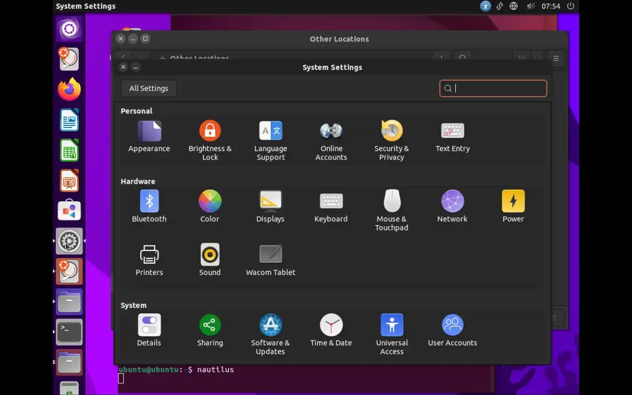Screen dimensions: 632x395
Task: Open Universal Access settings
Action: tap(392, 335)
